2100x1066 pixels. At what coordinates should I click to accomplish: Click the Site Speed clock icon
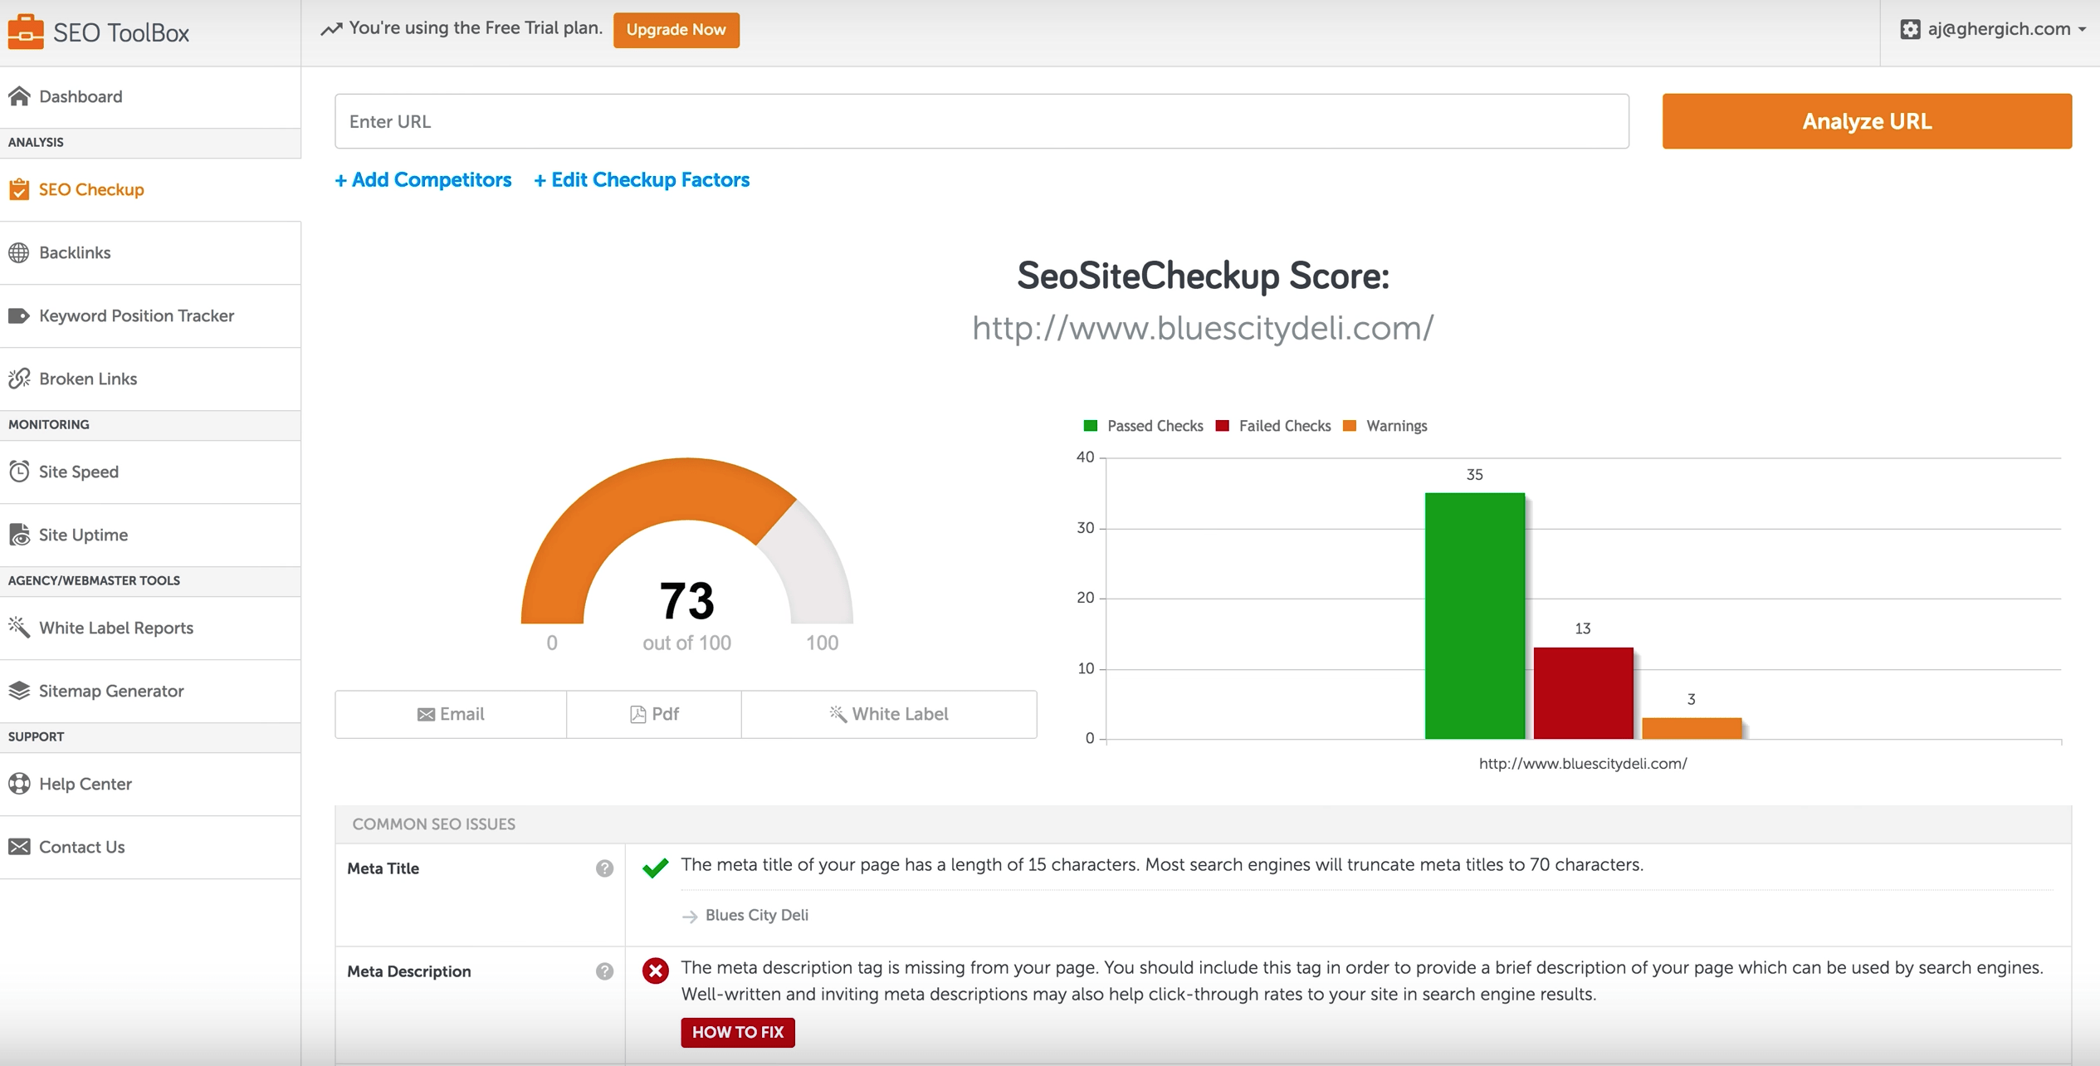(19, 472)
